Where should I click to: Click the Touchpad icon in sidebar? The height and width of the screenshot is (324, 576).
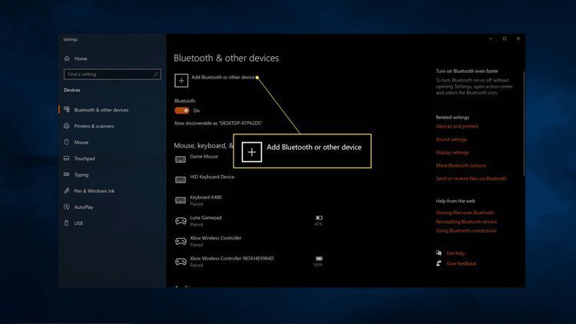point(68,158)
